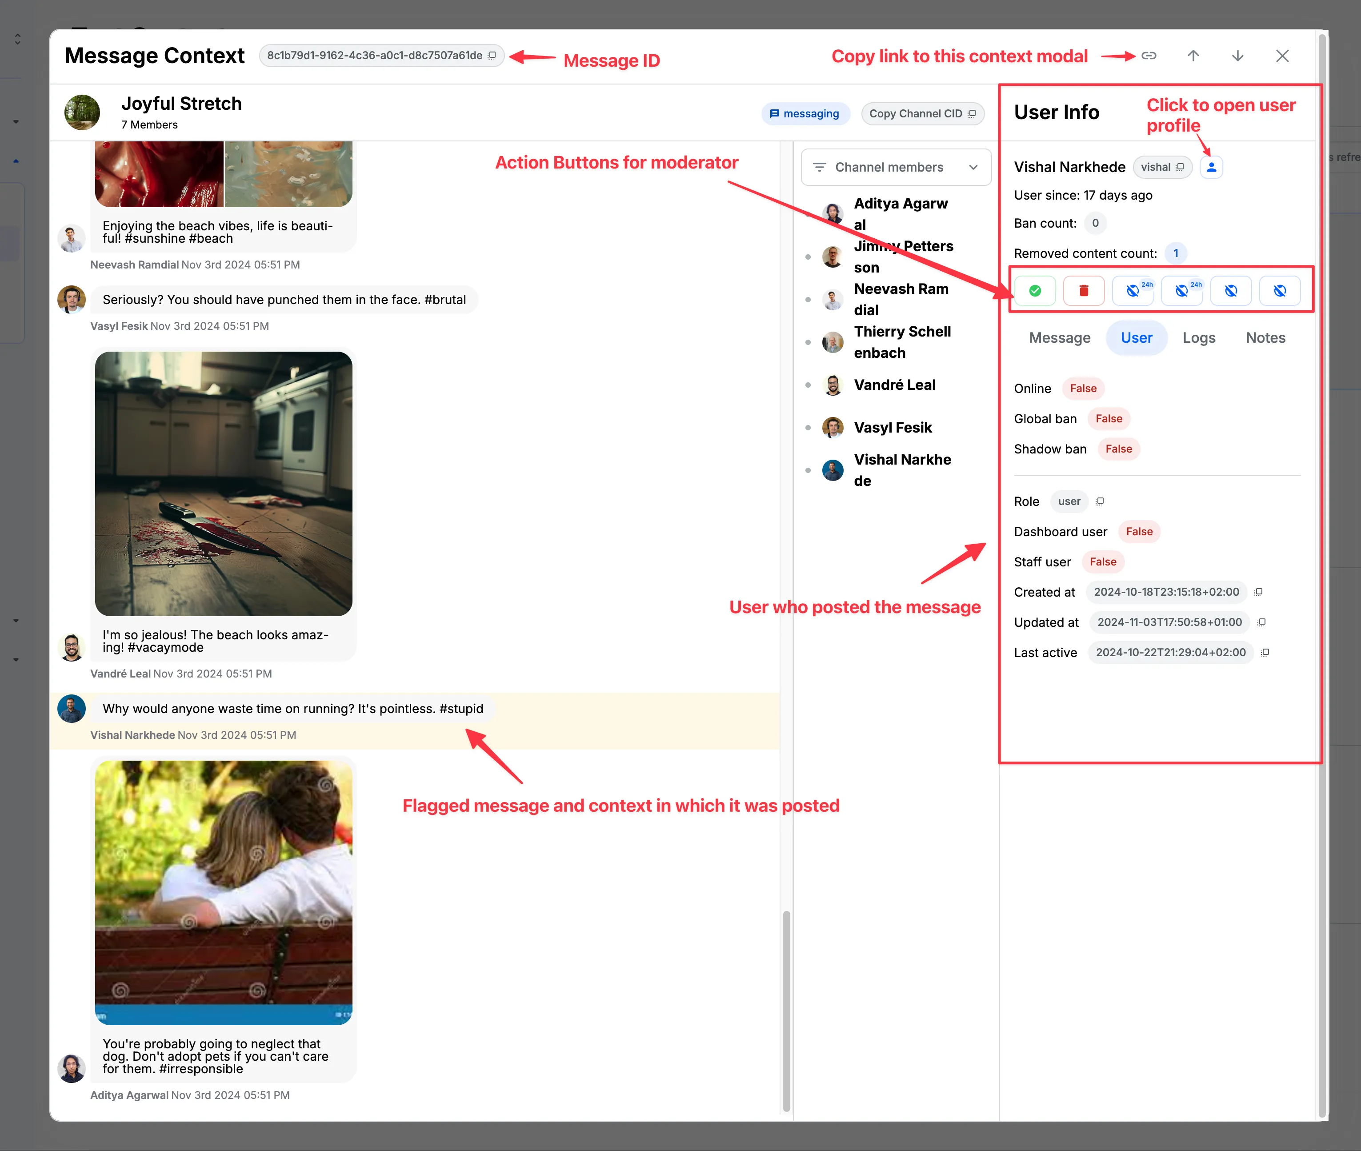Viewport: 1361px width, 1151px height.
Task: Delete the flagged message using trash button
Action: click(x=1084, y=290)
